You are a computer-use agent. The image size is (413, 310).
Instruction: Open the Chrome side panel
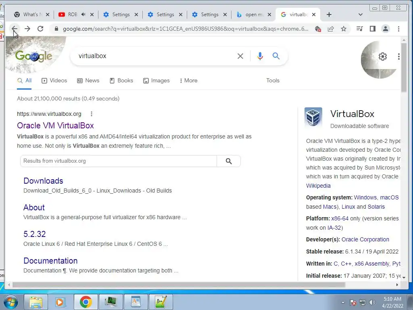tap(372, 29)
